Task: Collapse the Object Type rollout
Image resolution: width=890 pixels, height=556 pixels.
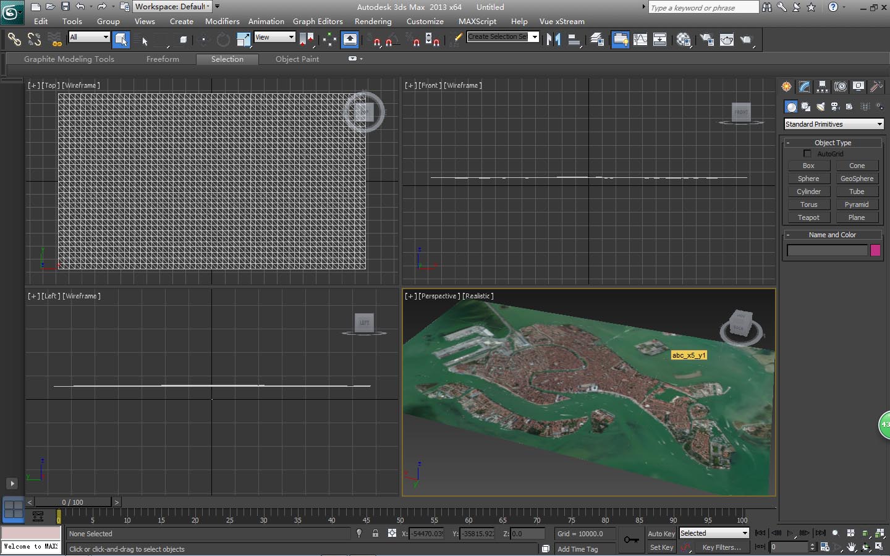Action: coord(832,143)
